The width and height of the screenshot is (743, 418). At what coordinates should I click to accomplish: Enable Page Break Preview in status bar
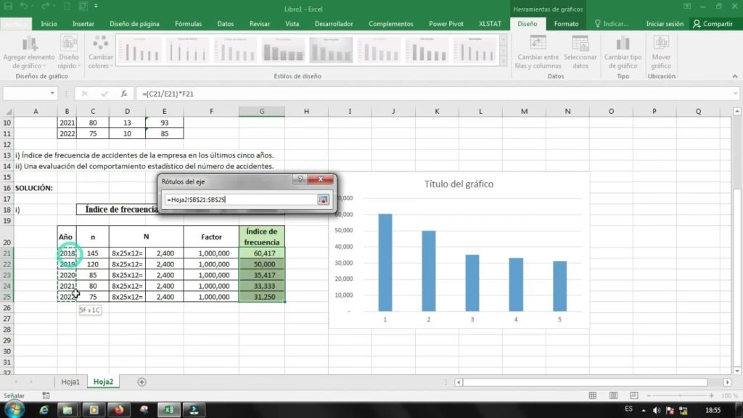(x=633, y=396)
